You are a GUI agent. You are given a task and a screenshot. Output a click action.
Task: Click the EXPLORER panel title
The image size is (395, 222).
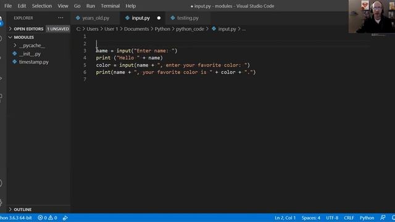coord(23,18)
